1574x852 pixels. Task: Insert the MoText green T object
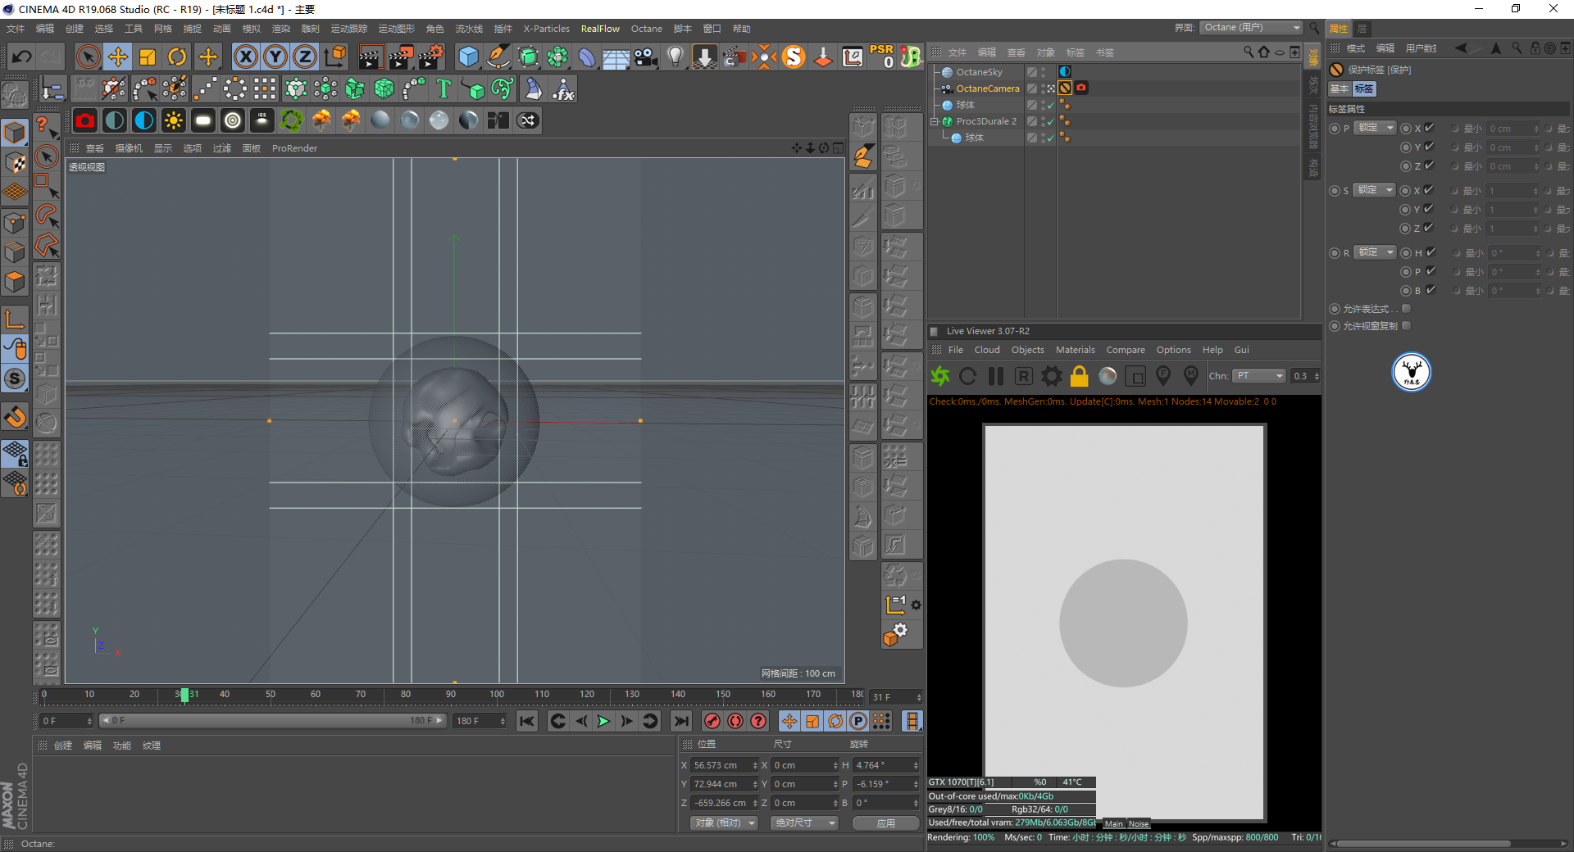[444, 88]
